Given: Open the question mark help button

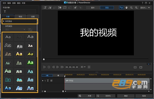Looking at the screenshot, I should [142, 3].
